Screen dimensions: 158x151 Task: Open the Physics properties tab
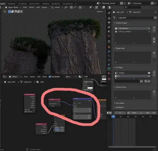point(109,60)
